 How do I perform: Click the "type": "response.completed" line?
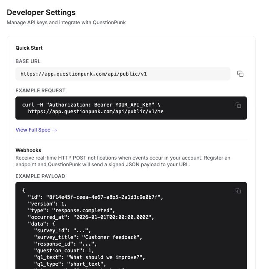coord(71,211)
